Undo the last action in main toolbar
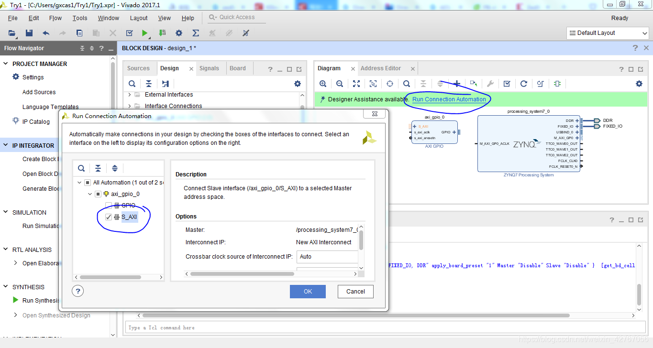653x348 pixels. pyautogui.click(x=46, y=33)
